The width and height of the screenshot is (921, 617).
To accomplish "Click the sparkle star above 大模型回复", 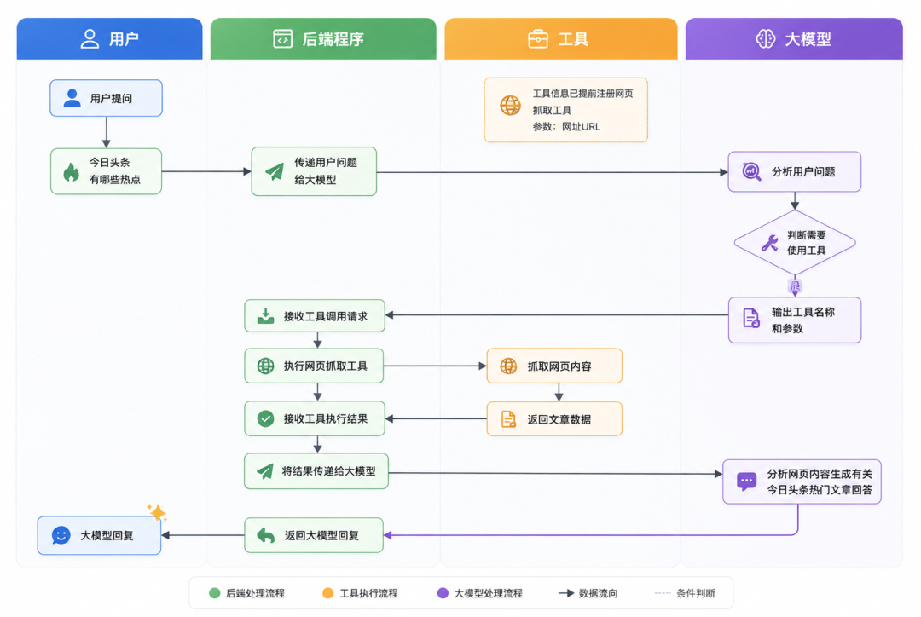I will (x=158, y=512).
